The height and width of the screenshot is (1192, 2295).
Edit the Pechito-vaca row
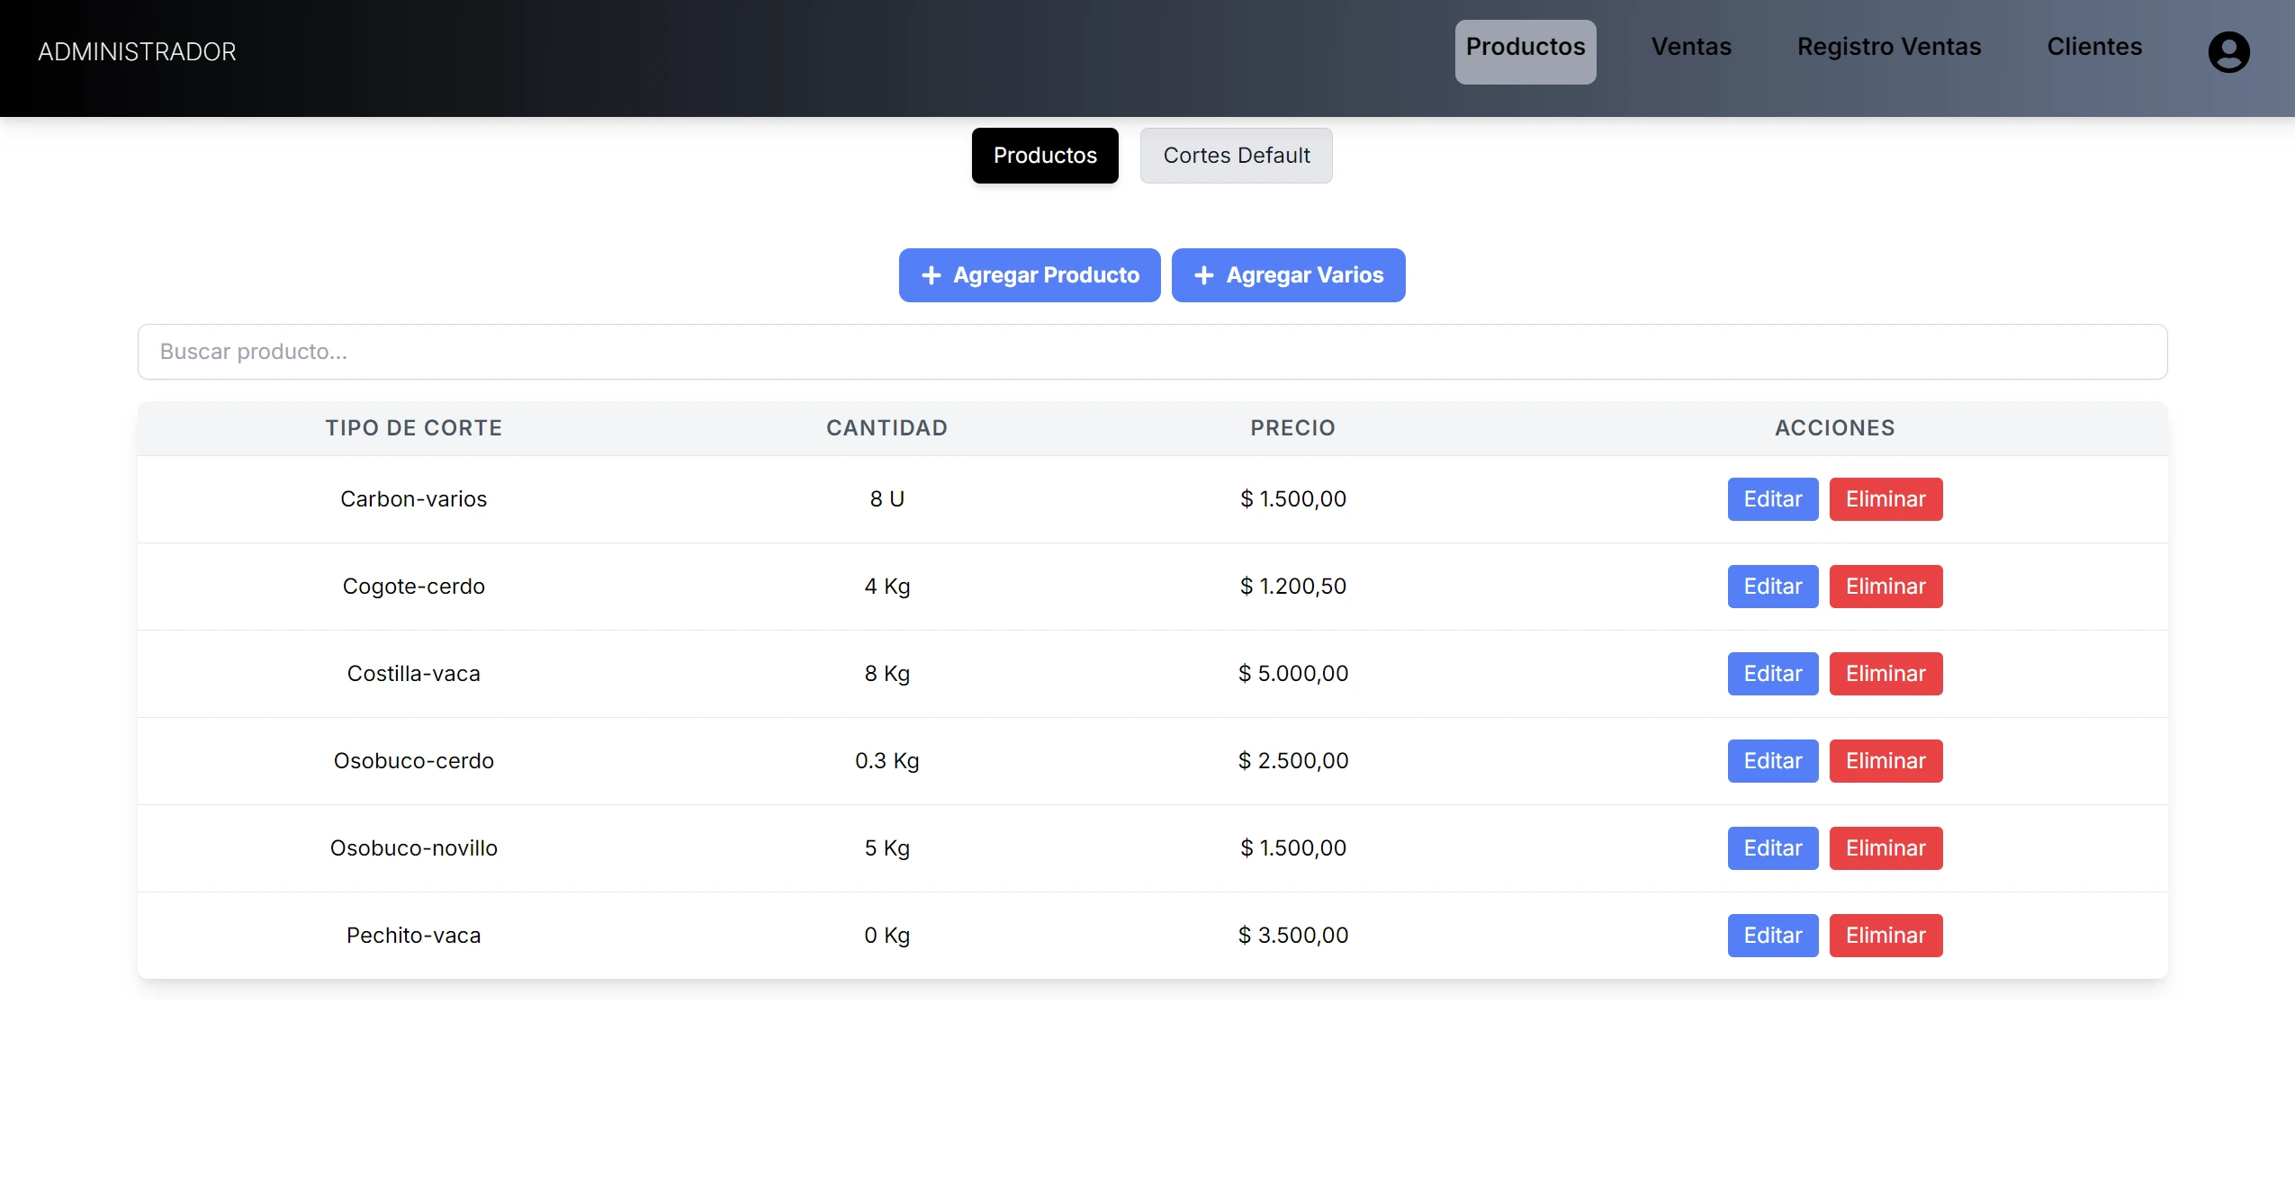tap(1773, 936)
